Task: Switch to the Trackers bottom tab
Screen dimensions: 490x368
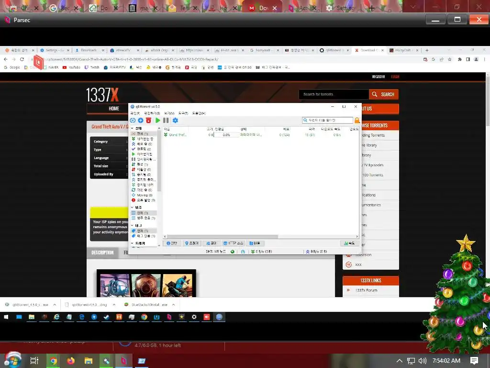Action: [x=191, y=243]
